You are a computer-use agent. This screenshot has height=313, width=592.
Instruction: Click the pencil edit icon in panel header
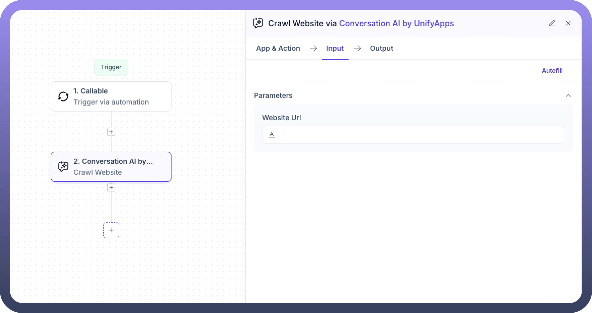(x=552, y=23)
